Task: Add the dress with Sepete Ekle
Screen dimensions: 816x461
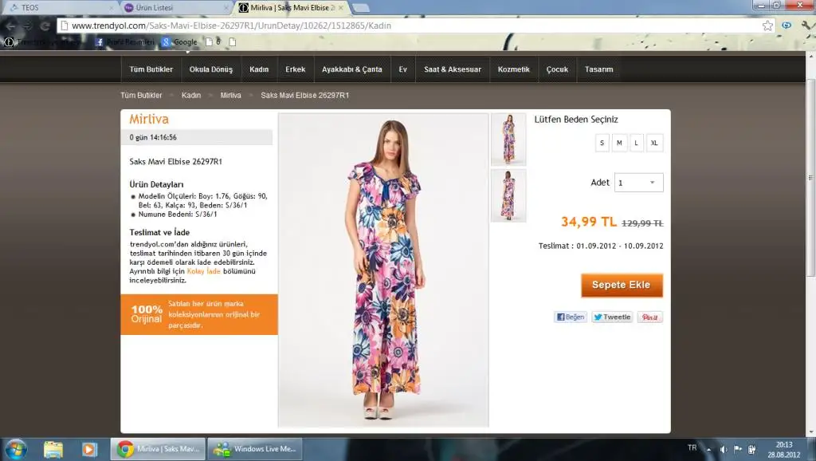Action: coord(622,285)
